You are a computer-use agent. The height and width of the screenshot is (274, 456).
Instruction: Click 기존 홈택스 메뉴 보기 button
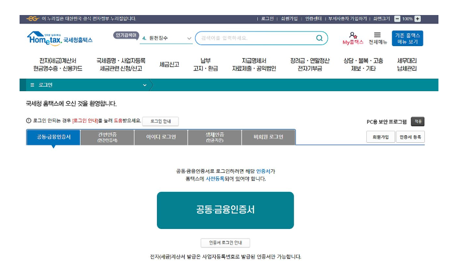407,38
